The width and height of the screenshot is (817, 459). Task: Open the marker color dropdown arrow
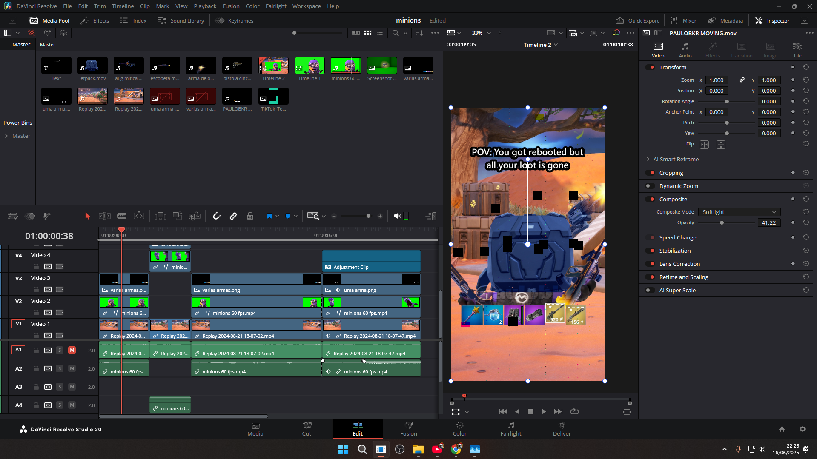click(x=295, y=216)
